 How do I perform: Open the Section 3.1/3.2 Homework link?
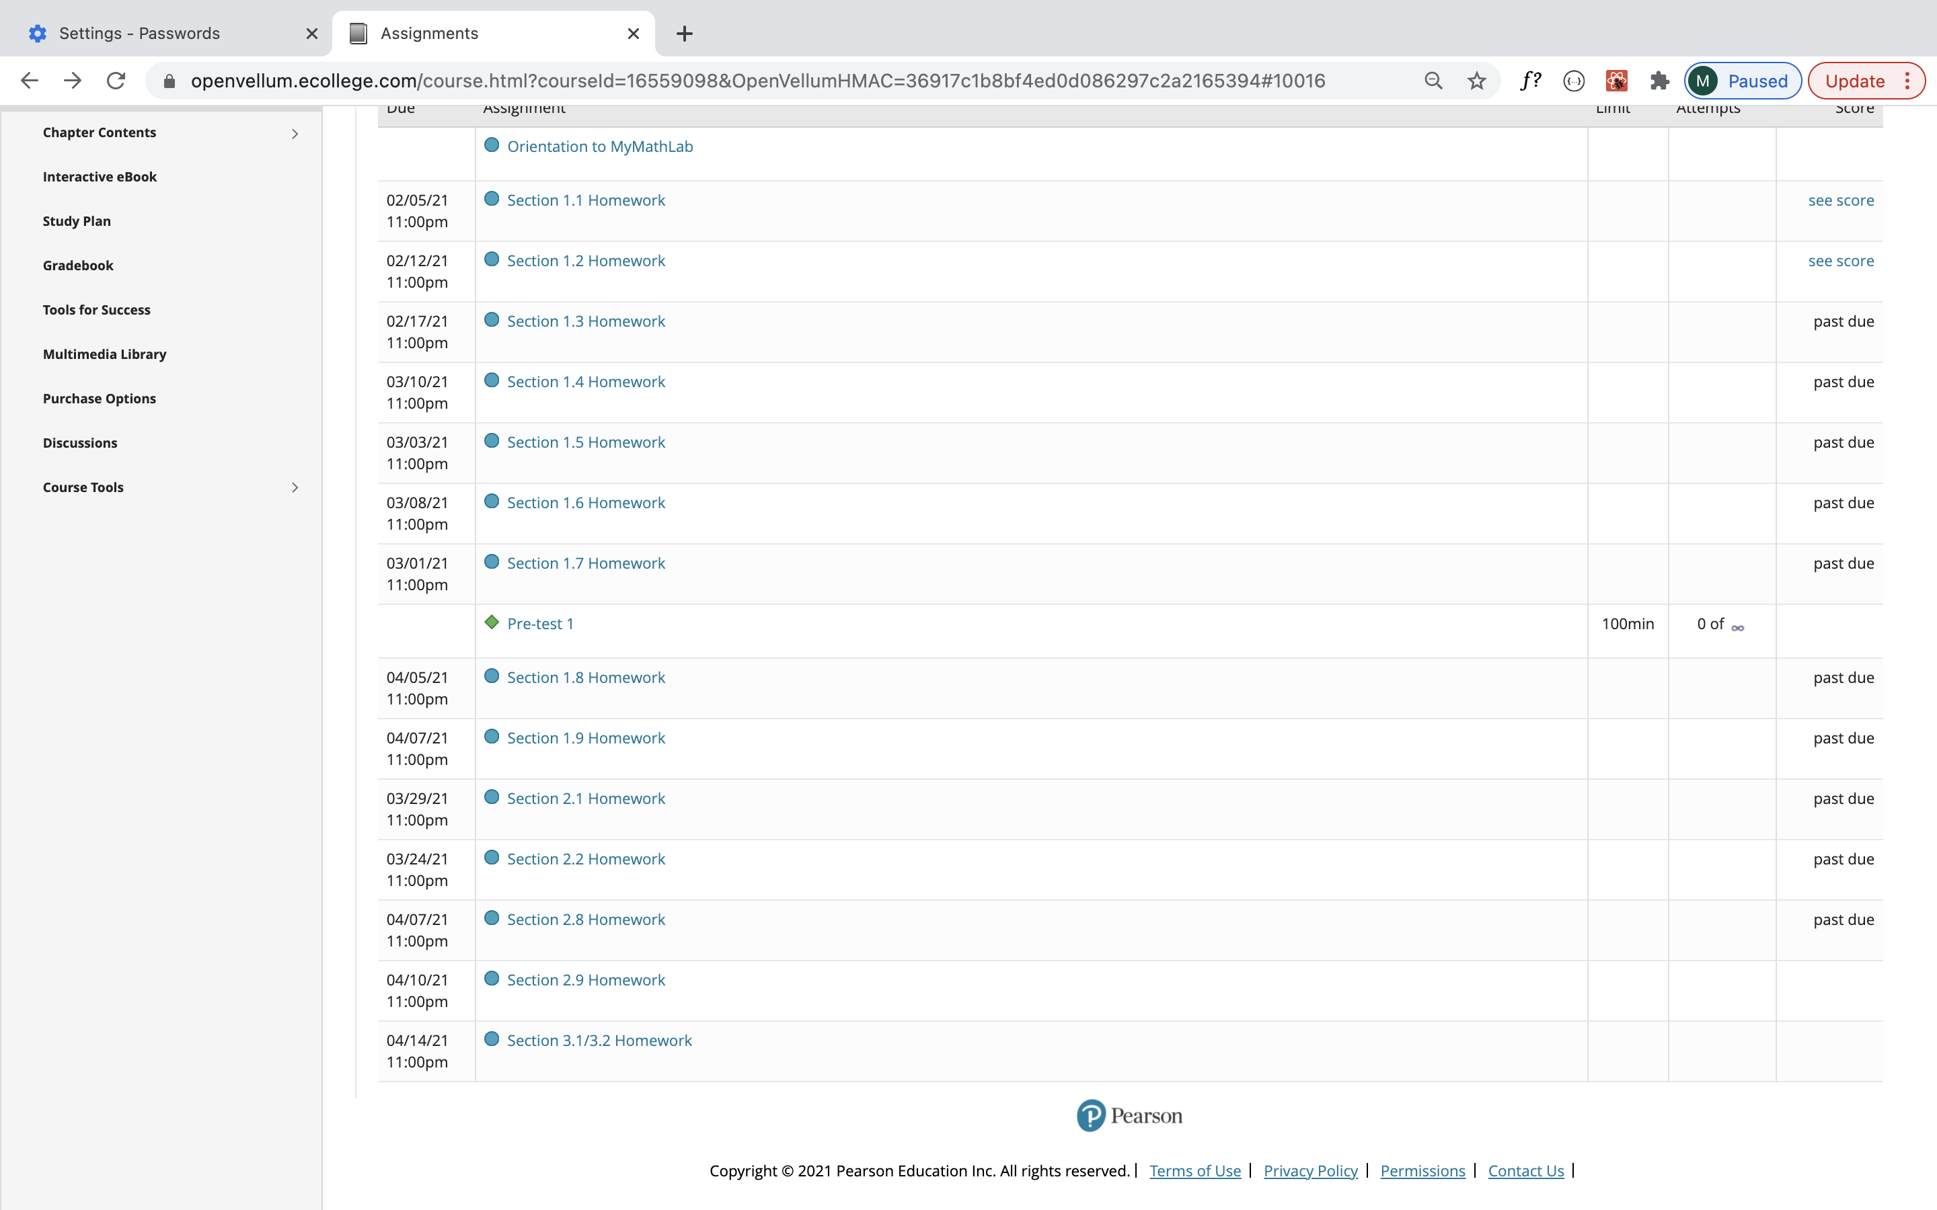599,1041
